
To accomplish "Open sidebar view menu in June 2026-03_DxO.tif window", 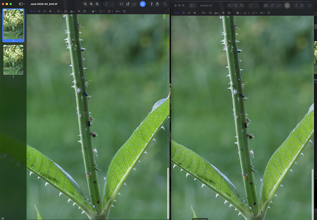I will [x=22, y=4].
